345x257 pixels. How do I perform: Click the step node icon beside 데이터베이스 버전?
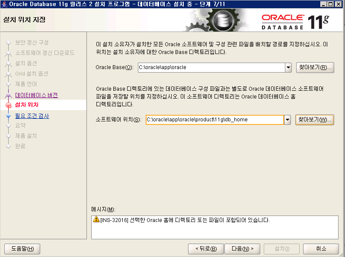(8, 95)
